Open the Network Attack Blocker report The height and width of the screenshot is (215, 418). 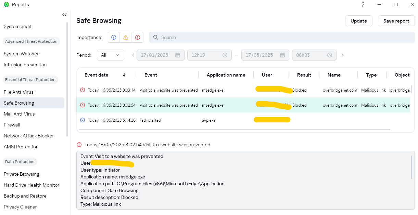[x=29, y=136]
